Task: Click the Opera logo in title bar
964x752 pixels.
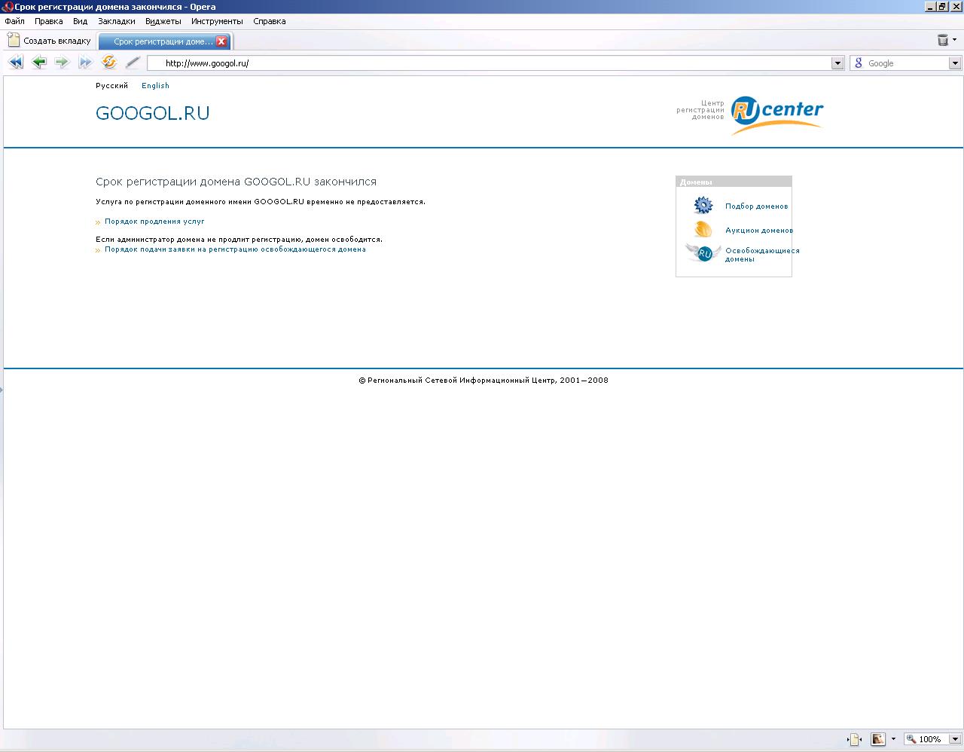Action: (8, 7)
